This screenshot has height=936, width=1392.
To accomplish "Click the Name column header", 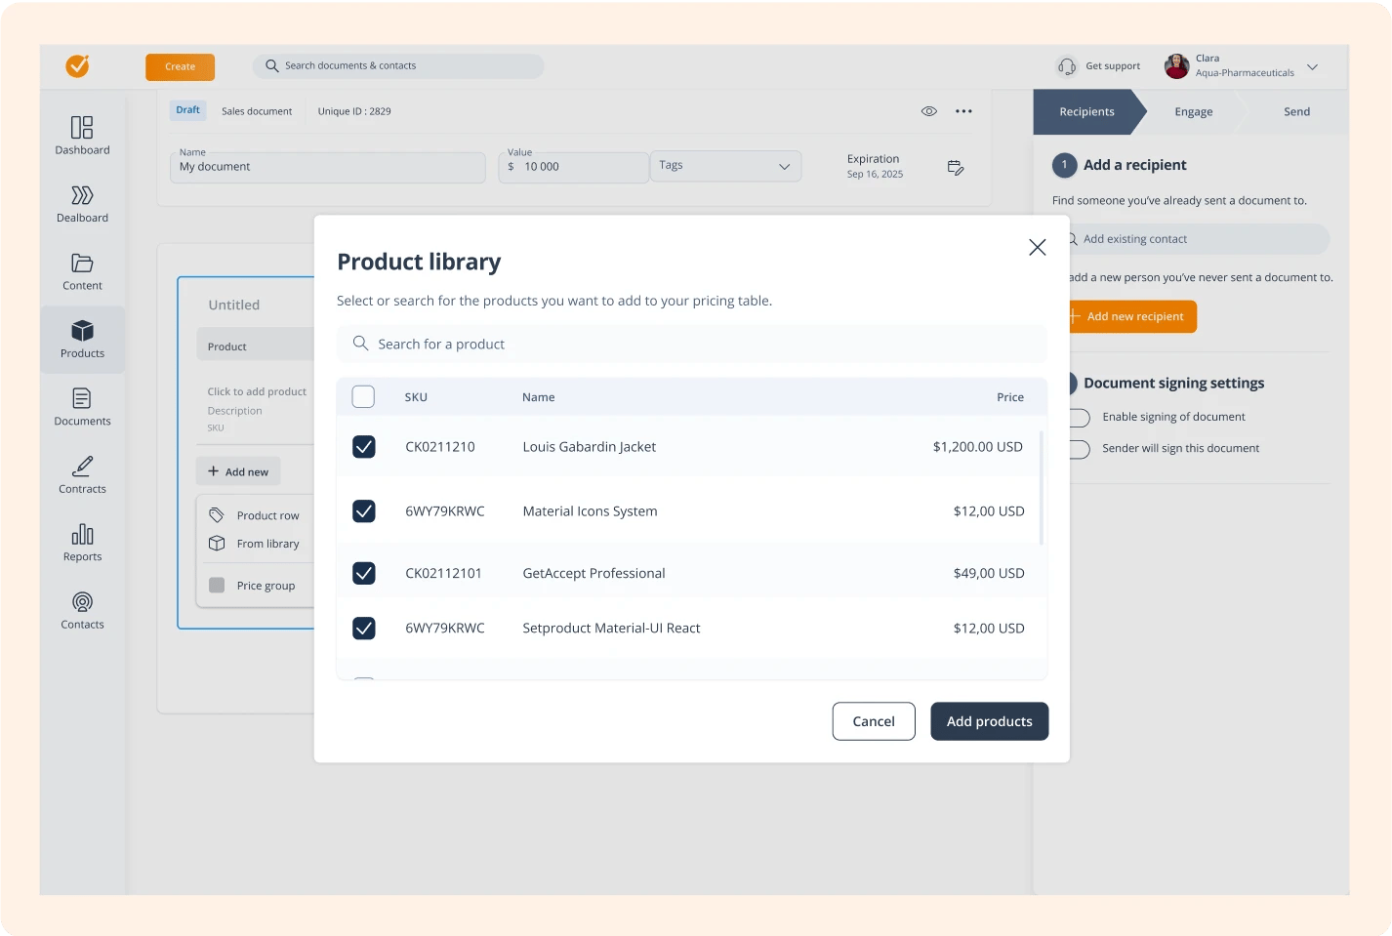I will click(538, 397).
